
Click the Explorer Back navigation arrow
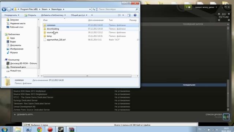tap(4, 10)
